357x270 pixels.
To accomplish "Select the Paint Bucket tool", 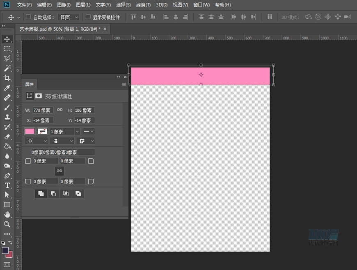I will coord(7,146).
